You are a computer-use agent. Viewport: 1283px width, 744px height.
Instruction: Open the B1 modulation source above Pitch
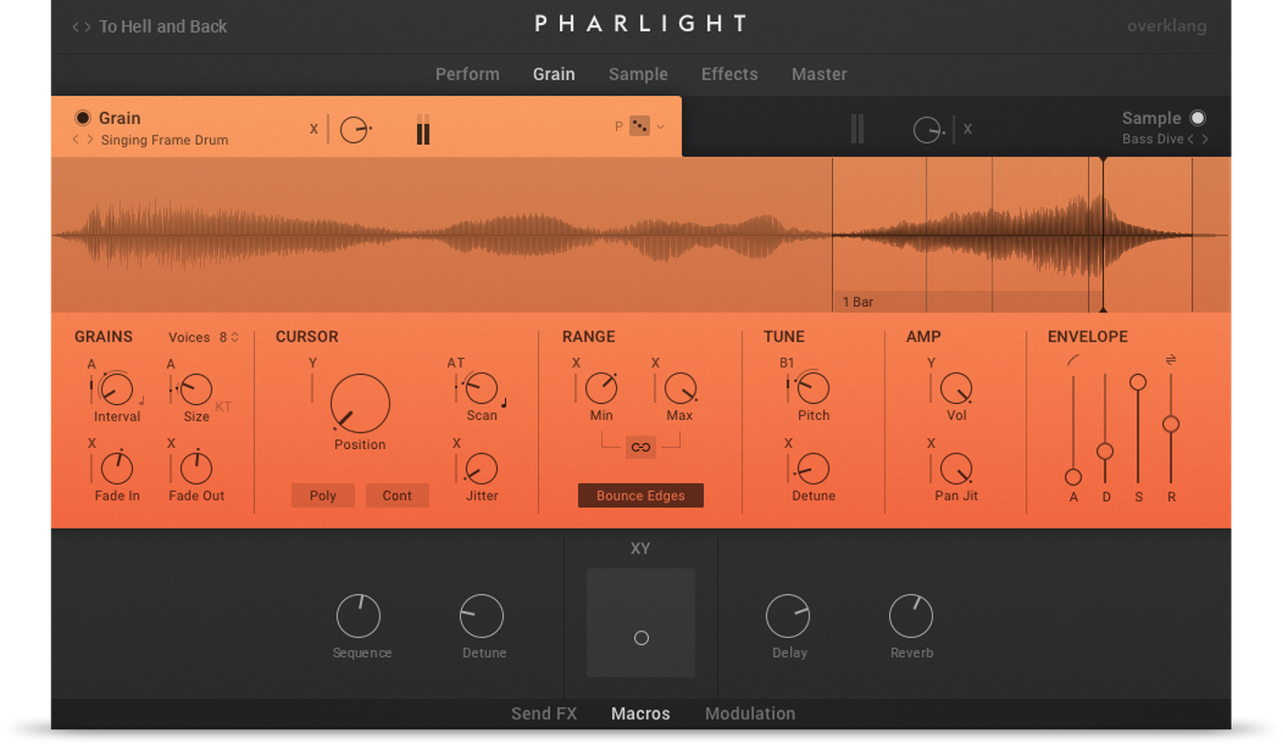(x=786, y=363)
